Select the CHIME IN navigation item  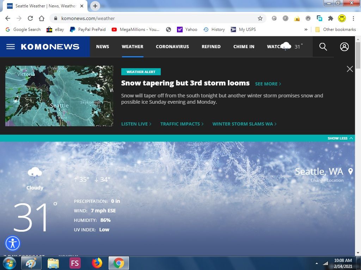coord(244,47)
